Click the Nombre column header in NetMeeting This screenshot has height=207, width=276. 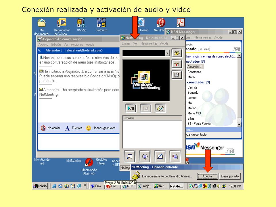click(152, 118)
